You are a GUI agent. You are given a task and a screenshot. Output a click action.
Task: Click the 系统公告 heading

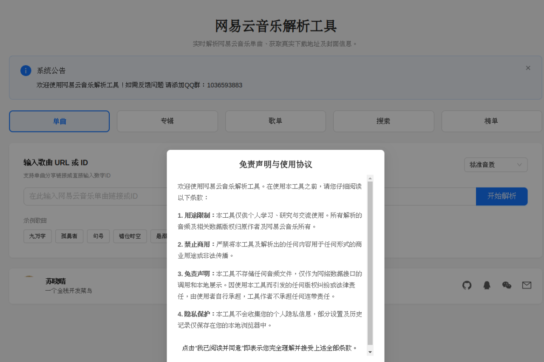51,70
